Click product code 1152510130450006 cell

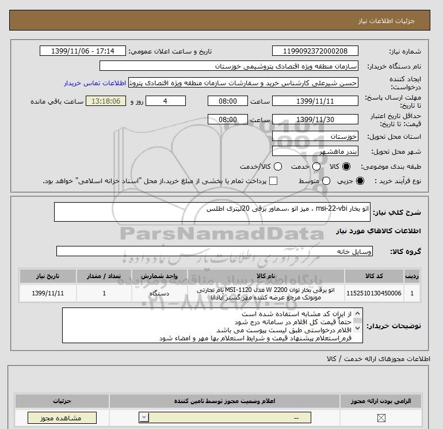[374, 293]
